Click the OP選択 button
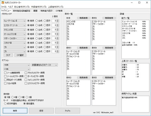The width and height of the screenshot is (151, 116). (x=20, y=55)
